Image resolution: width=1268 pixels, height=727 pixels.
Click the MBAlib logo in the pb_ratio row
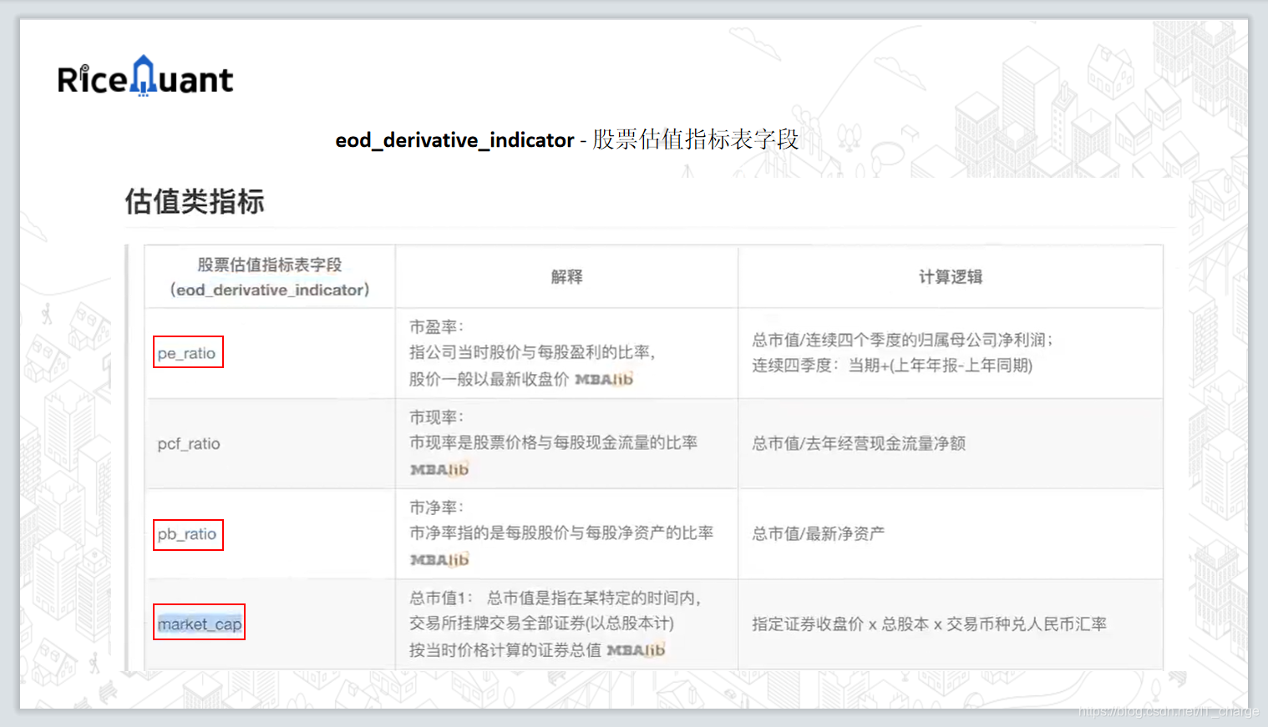point(439,560)
